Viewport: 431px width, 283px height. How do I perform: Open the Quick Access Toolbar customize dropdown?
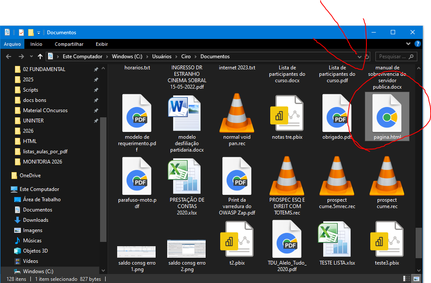(x=38, y=33)
